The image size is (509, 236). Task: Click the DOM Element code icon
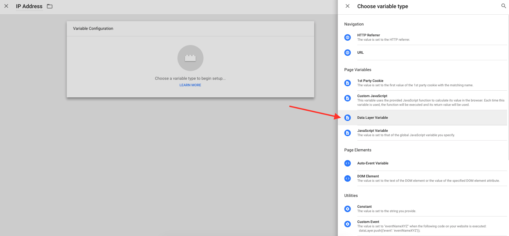[x=347, y=178]
